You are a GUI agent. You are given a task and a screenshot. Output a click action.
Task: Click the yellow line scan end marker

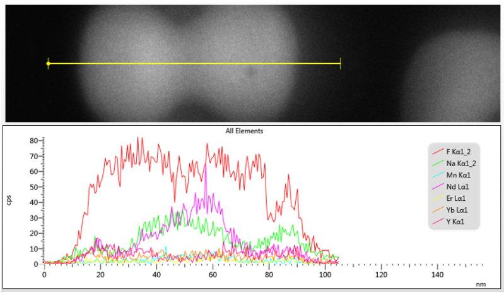[x=341, y=63]
